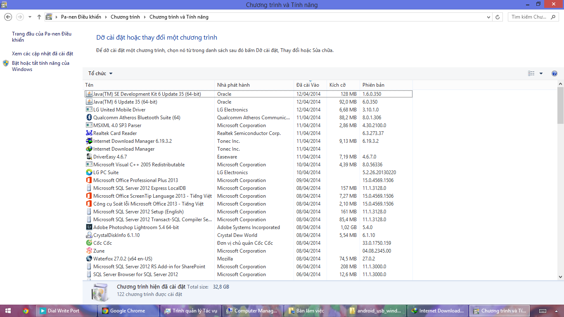Image resolution: width=564 pixels, height=317 pixels.
Task: Click the LG United Mobile Driver icon
Action: pyautogui.click(x=89, y=110)
